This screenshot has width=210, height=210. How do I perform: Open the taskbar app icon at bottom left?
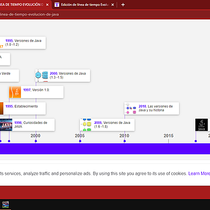[5, 204]
